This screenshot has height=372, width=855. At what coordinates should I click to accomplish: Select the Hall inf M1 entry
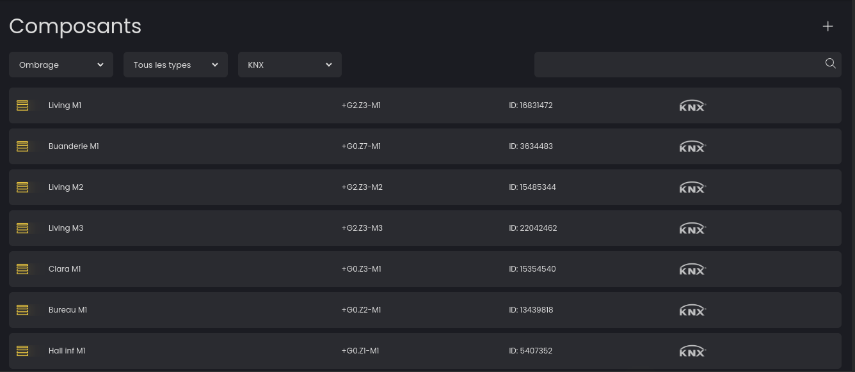point(67,351)
